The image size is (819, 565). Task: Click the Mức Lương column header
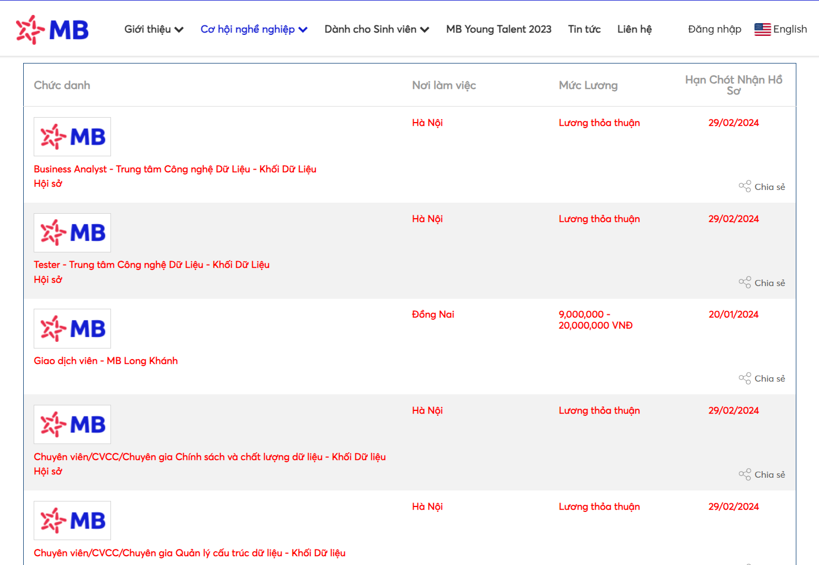pyautogui.click(x=588, y=85)
